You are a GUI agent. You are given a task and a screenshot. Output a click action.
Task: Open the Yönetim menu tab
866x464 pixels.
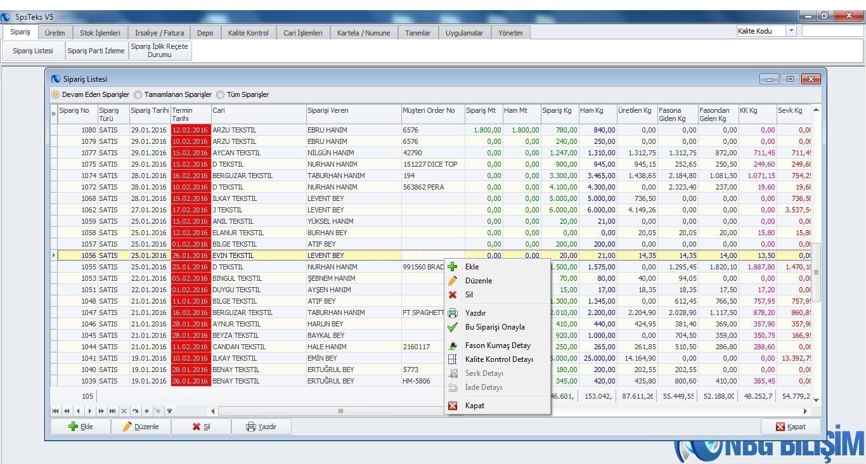point(510,33)
